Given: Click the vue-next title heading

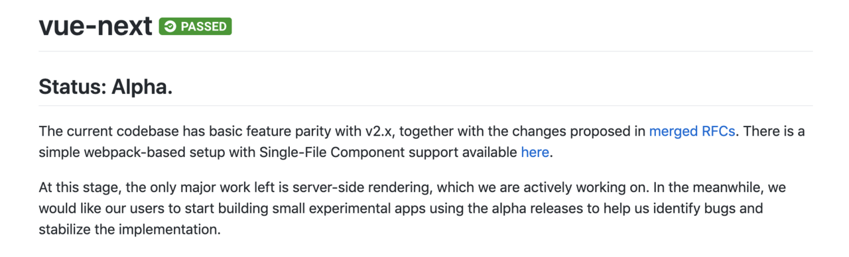Looking at the screenshot, I should 96,26.
